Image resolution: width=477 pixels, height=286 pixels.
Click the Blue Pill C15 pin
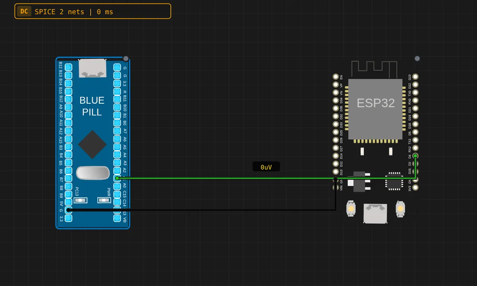(x=117, y=194)
